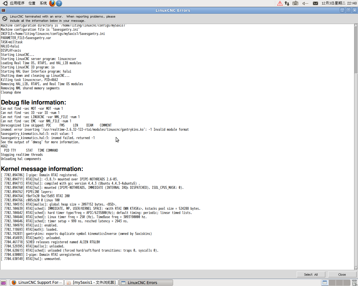Open the 位置 places menu
Image resolution: width=358 pixels, height=286 pixels.
(32, 3)
